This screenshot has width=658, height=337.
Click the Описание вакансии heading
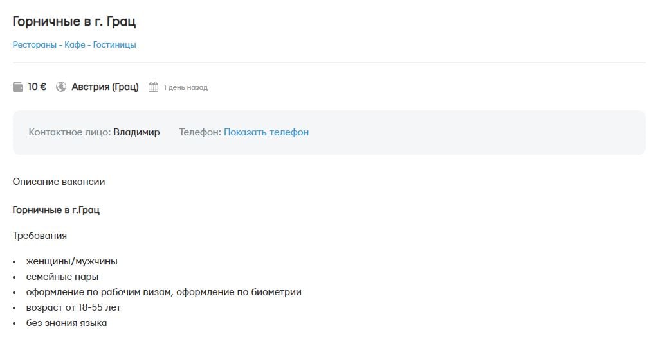59,182
